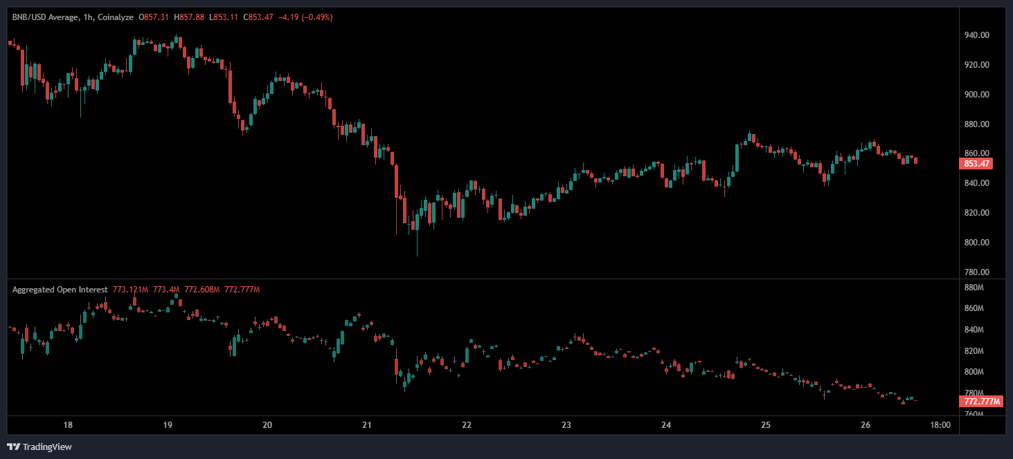Screen dimensions: 1013x459
Task: Click the 940.00 price axis label
Action: [x=977, y=35]
